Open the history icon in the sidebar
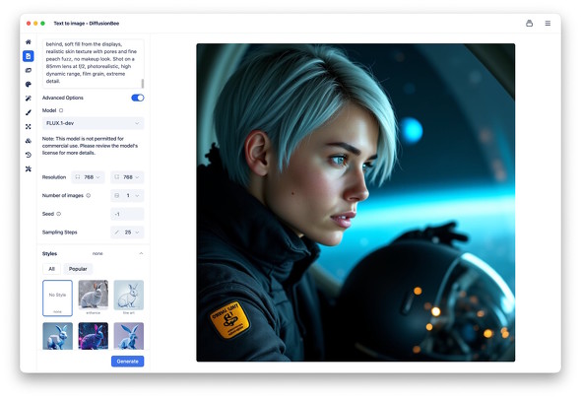 (29, 155)
